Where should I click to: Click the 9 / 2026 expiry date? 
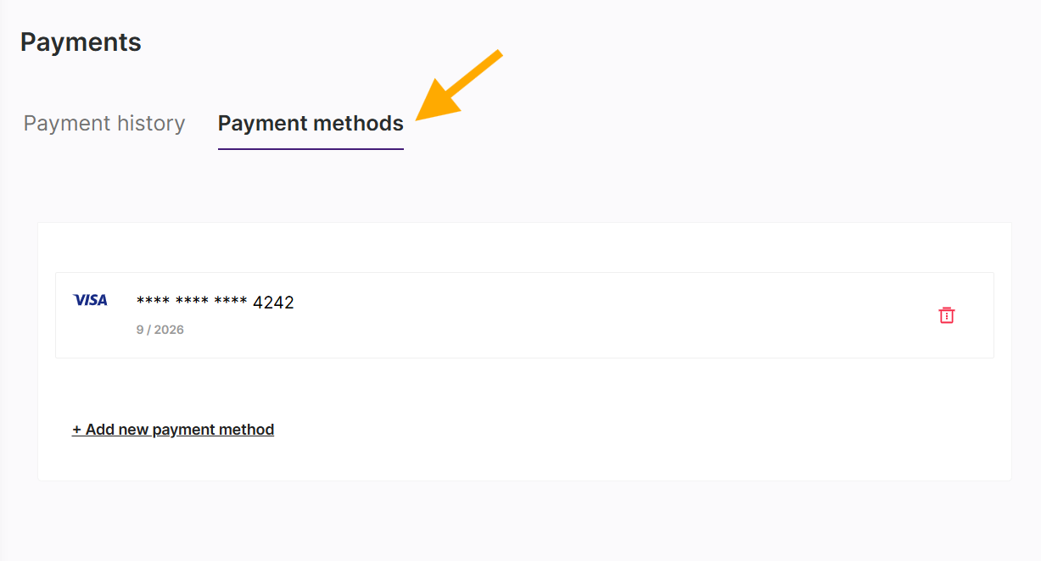click(160, 330)
